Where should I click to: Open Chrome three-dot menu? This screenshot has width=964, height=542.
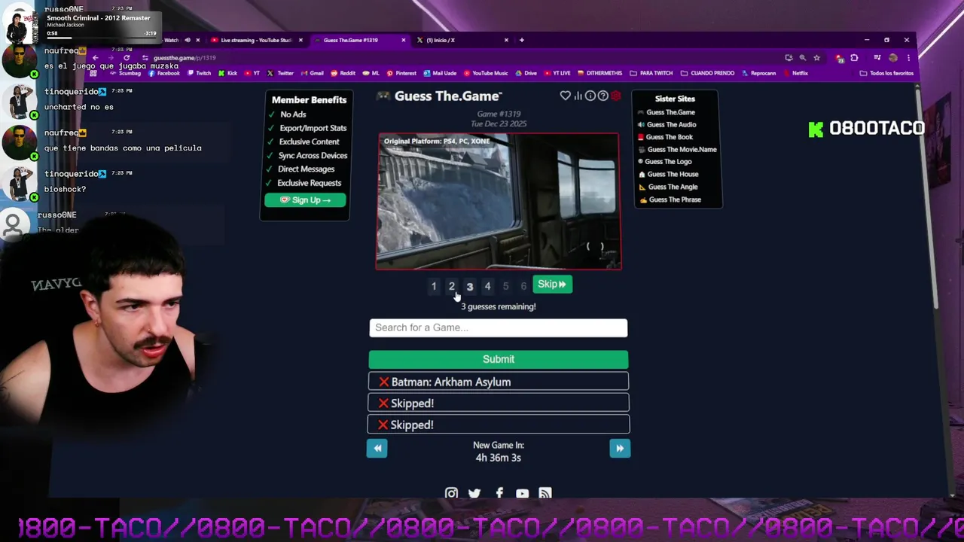(909, 58)
